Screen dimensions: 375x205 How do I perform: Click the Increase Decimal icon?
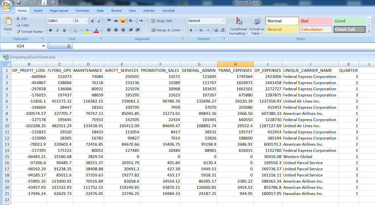pyautogui.click(x=216, y=30)
